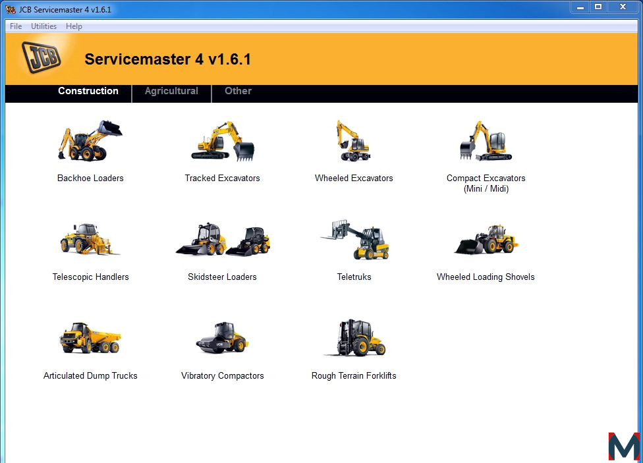Click the Backhoe Loaders label
Viewport: 643px width, 463px height.
(x=90, y=178)
